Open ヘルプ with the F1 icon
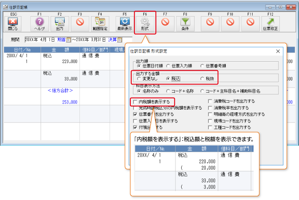The height and width of the screenshot is (200, 299). tap(39, 21)
